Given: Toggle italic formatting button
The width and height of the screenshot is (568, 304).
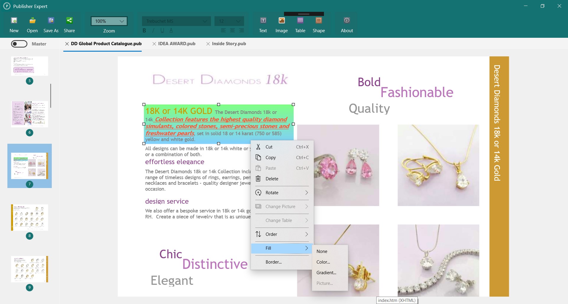Looking at the screenshot, I should (x=153, y=30).
